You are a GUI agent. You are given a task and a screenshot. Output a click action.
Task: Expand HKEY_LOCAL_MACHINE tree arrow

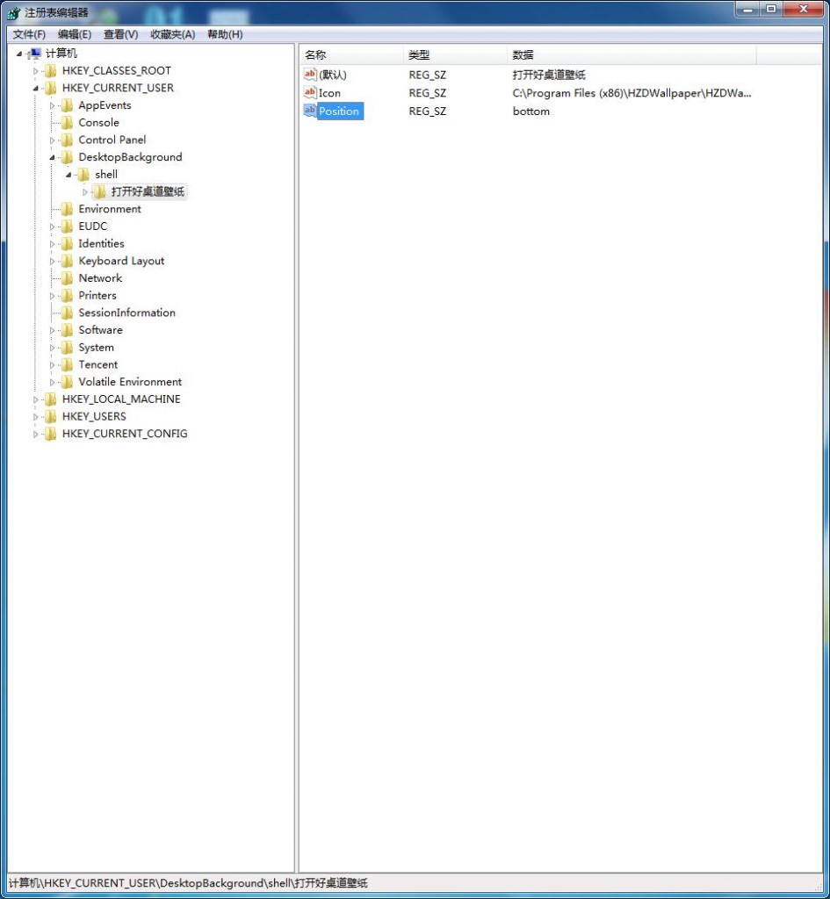pyautogui.click(x=35, y=399)
